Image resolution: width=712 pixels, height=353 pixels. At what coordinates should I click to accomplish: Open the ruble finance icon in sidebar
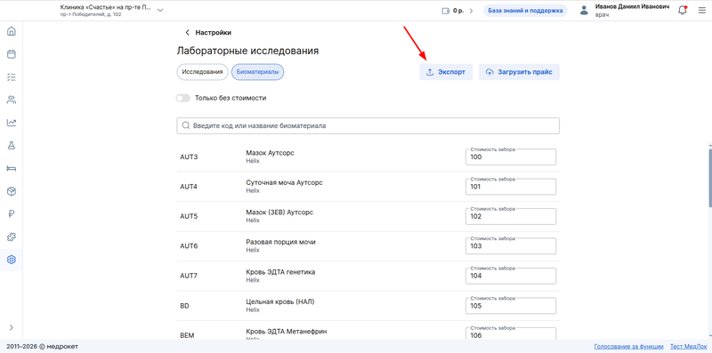[x=12, y=214]
